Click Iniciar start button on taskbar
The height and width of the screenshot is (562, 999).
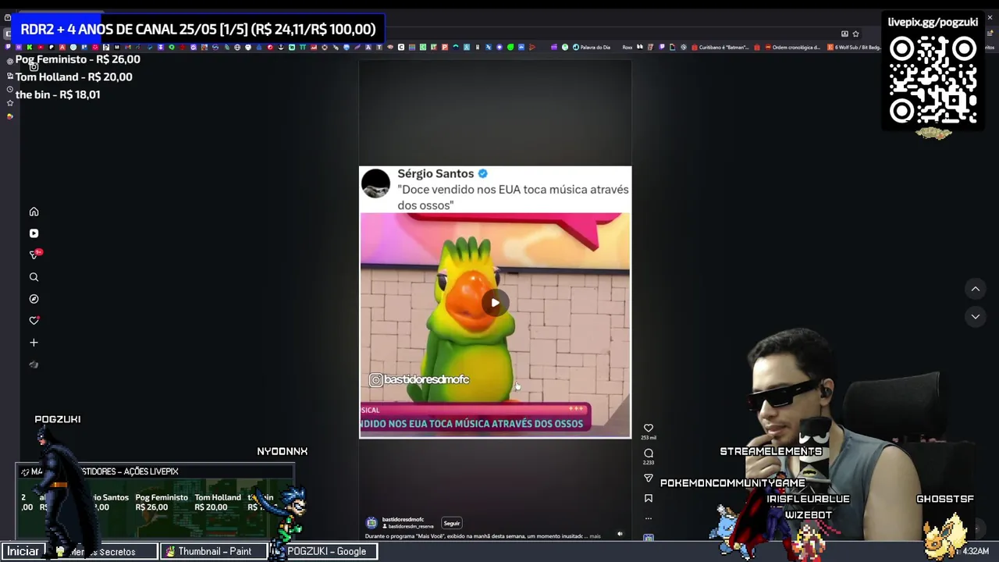click(23, 551)
